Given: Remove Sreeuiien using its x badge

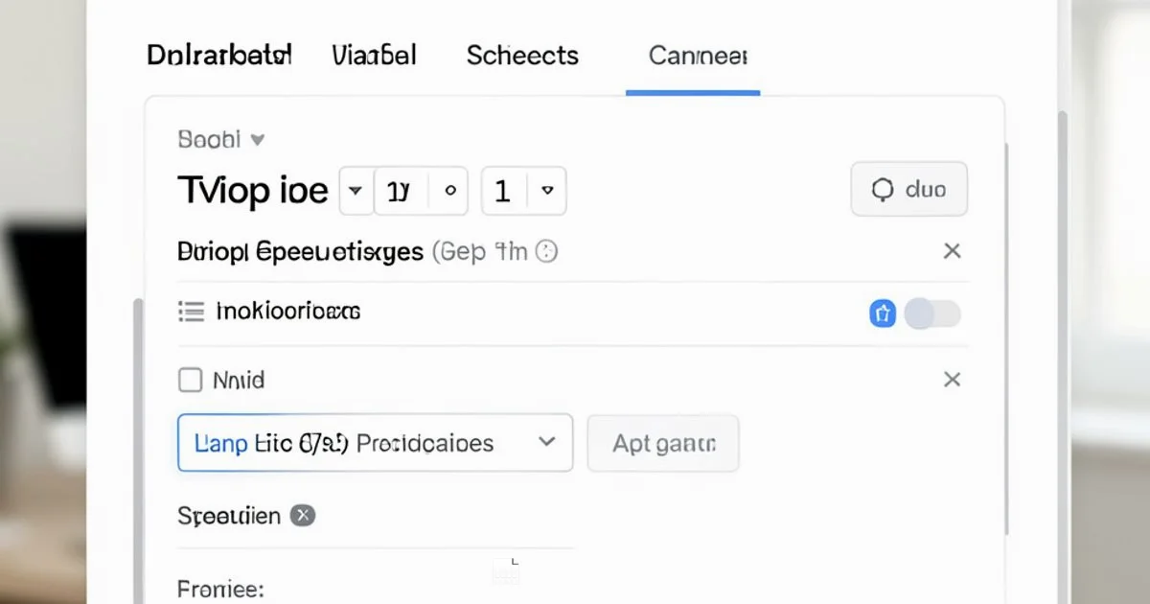Looking at the screenshot, I should [302, 516].
